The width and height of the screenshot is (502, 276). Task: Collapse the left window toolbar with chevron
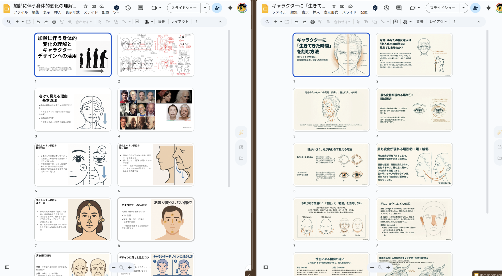[220, 22]
